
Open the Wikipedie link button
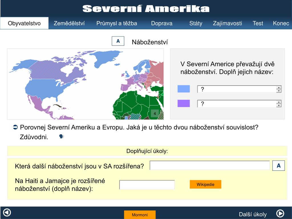point(205,184)
